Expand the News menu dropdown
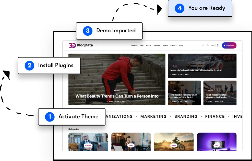Image resolution: width=252 pixels, height=161 pixels. pyautogui.click(x=134, y=46)
